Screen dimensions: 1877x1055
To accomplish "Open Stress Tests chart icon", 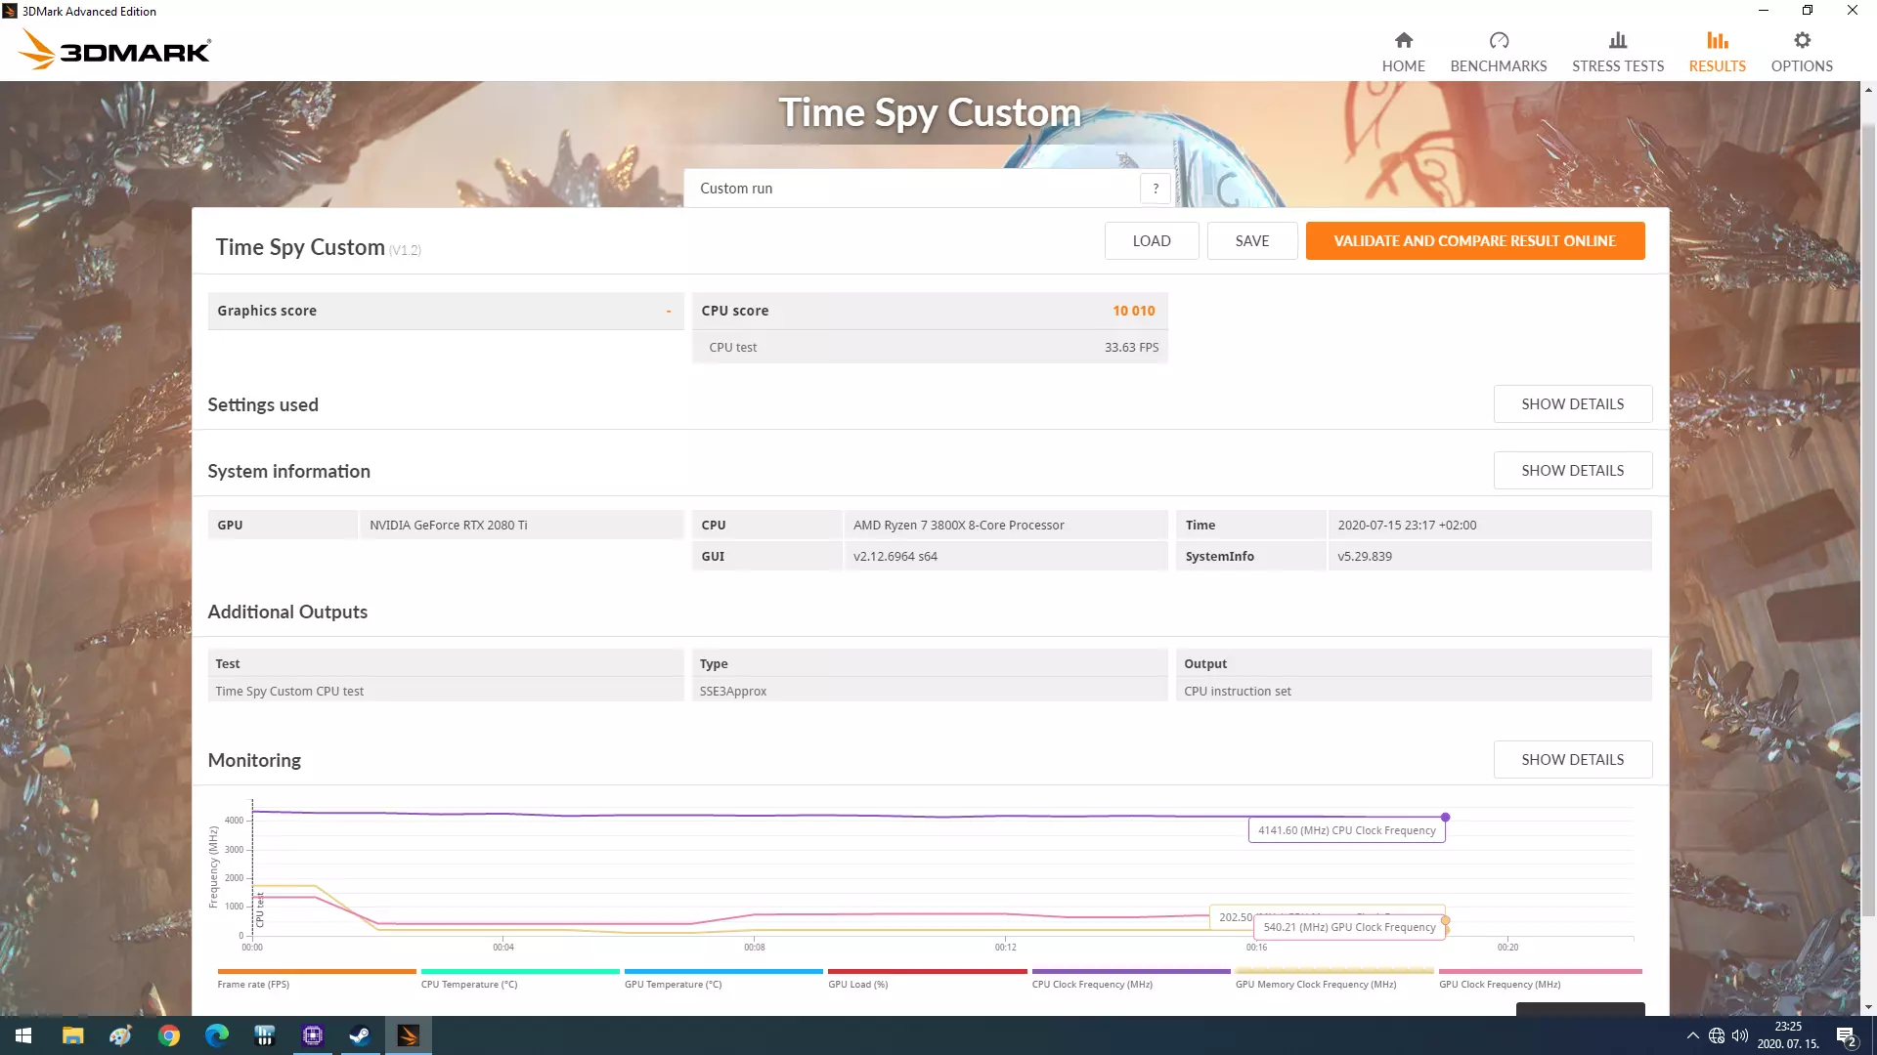I will point(1617,41).
